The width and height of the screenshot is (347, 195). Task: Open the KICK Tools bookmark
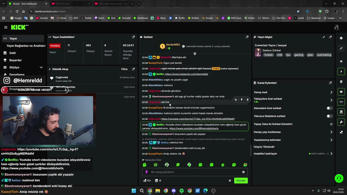234,18
